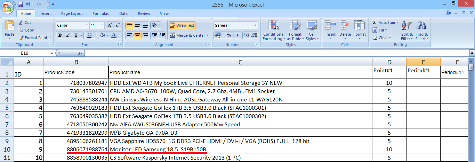Open the Office Button menu

tap(8, 7)
